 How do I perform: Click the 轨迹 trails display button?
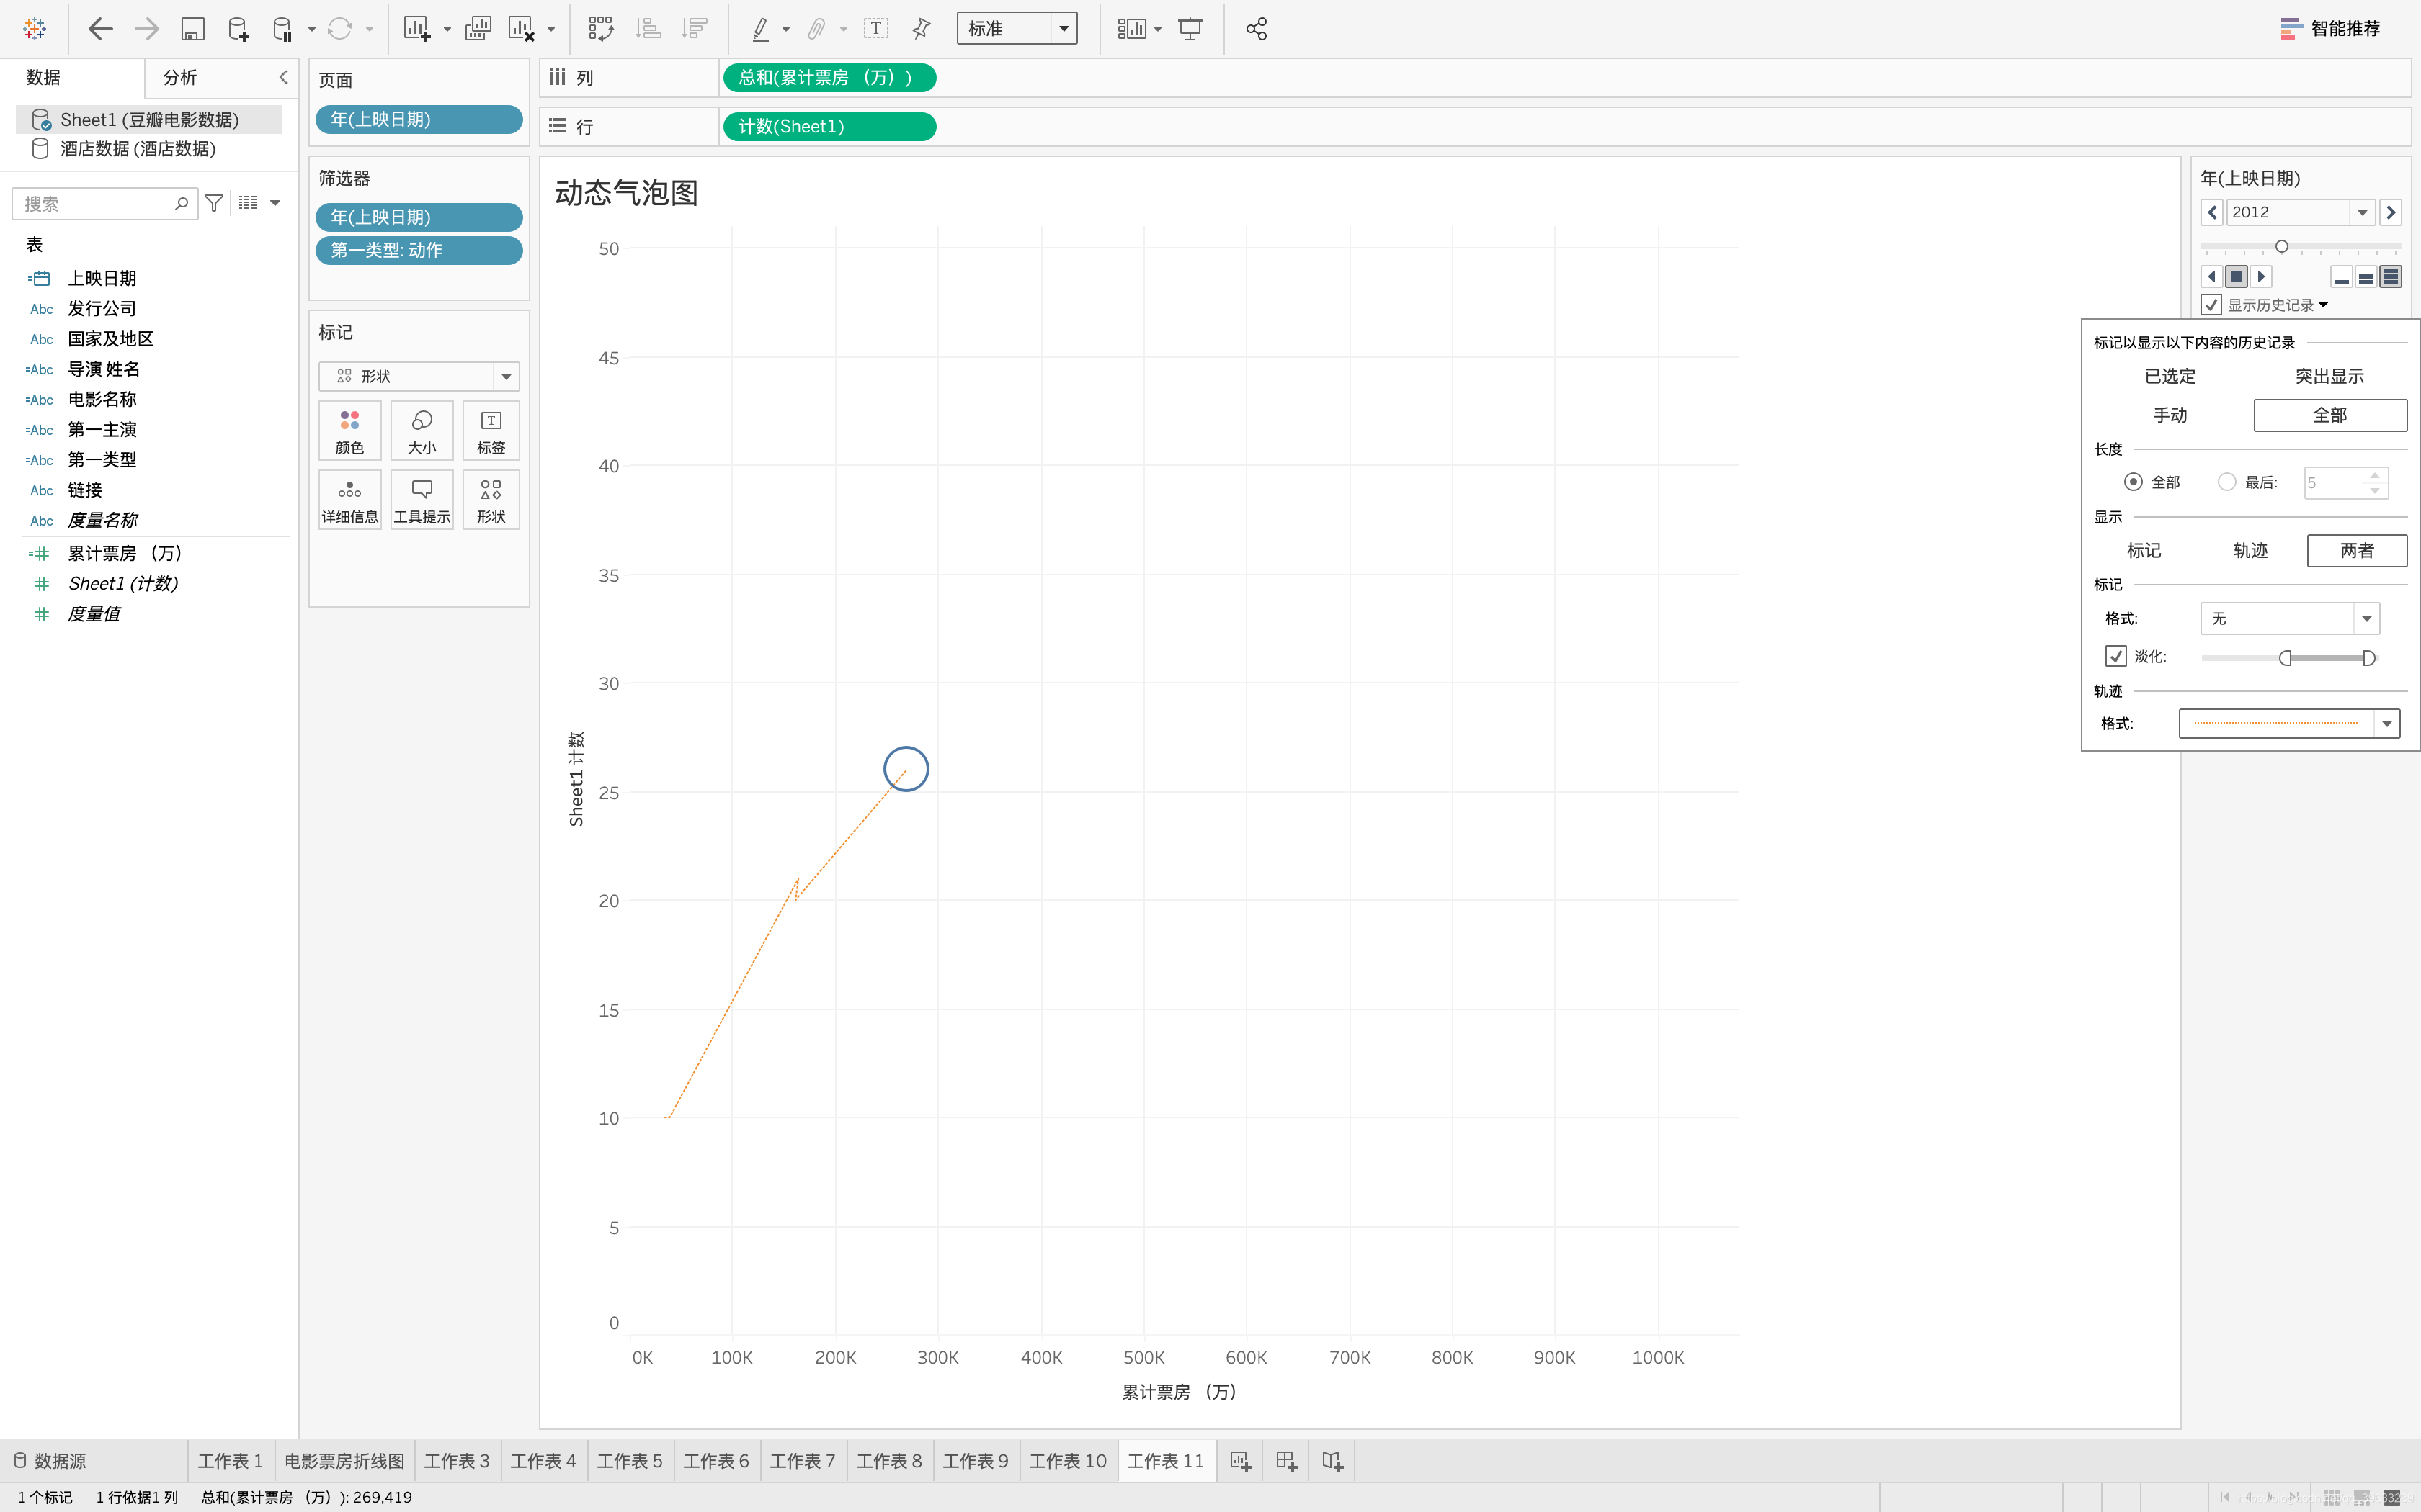2250,550
